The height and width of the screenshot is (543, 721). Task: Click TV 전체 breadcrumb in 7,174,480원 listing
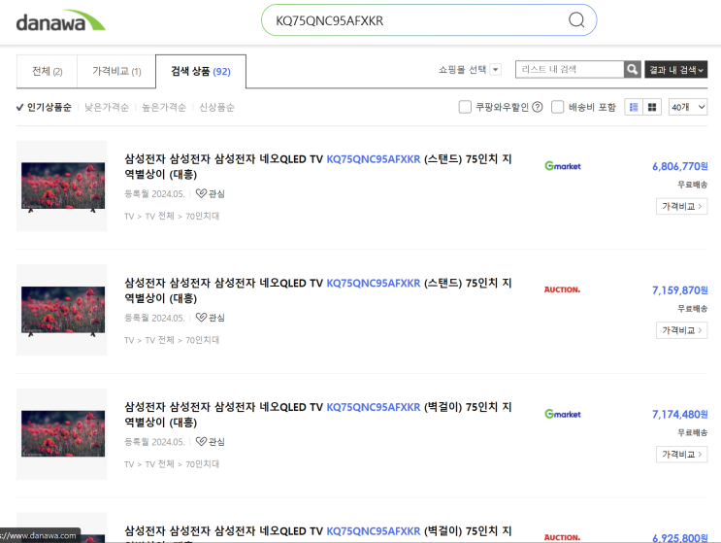click(x=159, y=464)
